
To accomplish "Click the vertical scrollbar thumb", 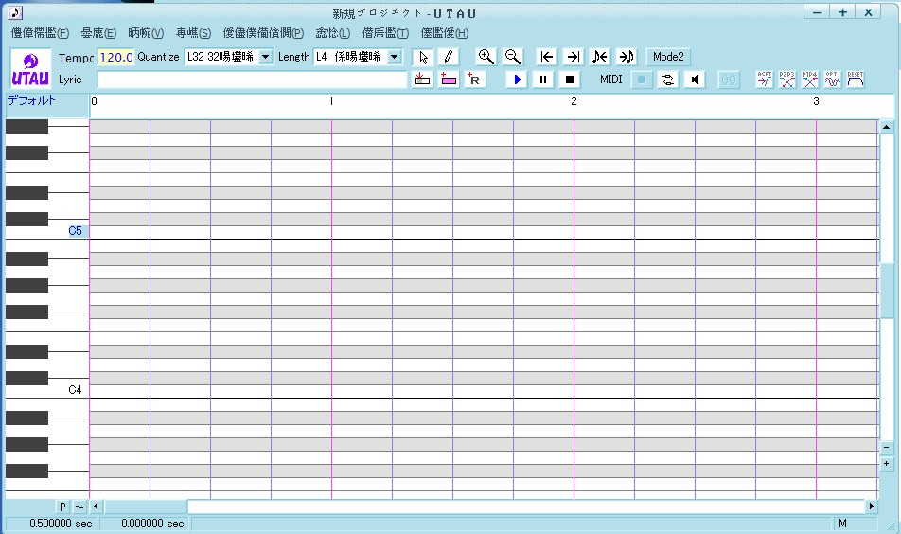I will [x=887, y=291].
